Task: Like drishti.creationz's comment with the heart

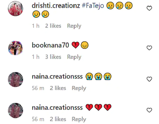Action: point(149,8)
